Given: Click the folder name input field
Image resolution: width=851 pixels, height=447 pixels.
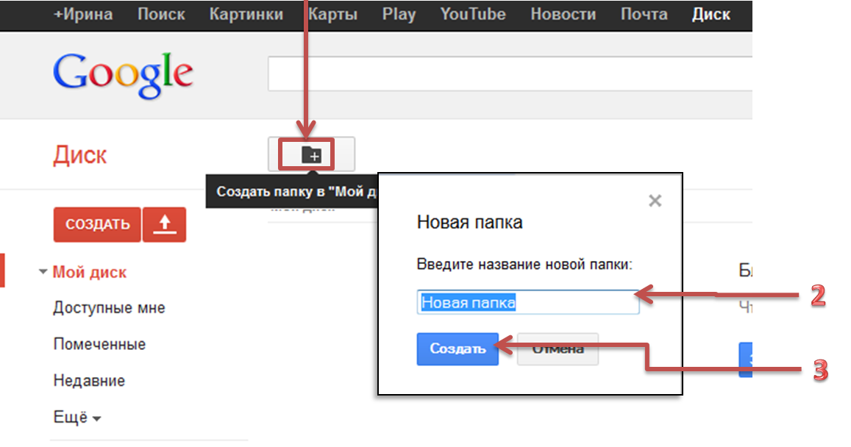Looking at the screenshot, I should pyautogui.click(x=528, y=302).
